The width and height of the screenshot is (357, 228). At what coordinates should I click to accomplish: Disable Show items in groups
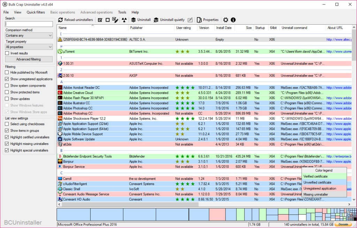(7, 131)
